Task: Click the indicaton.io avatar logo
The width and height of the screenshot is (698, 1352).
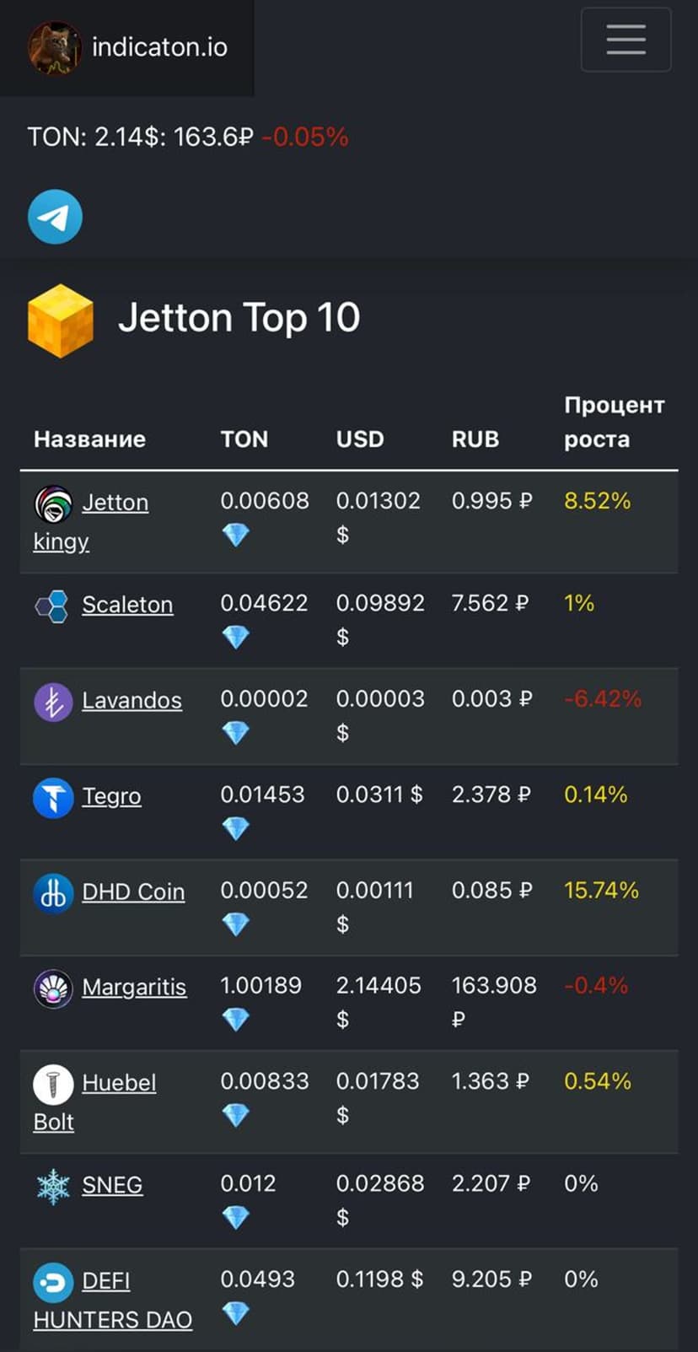Action: [55, 47]
